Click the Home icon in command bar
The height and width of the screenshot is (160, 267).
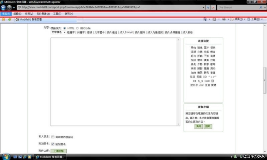[x=205, y=20]
